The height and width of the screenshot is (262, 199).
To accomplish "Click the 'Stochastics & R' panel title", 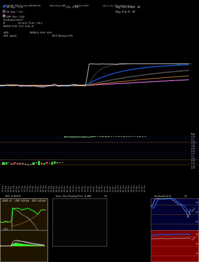I will click(162, 196).
